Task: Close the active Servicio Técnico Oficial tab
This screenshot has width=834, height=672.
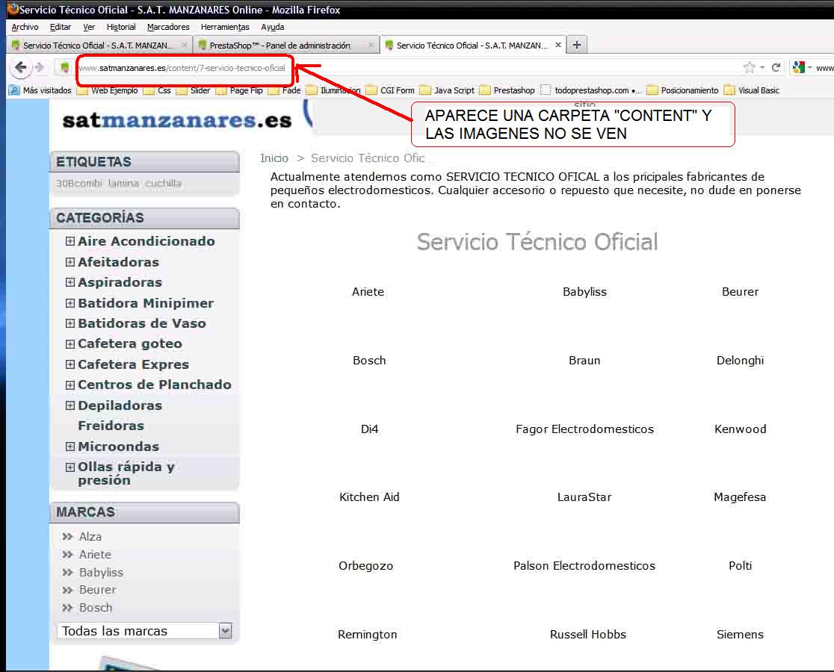Action: tap(558, 45)
